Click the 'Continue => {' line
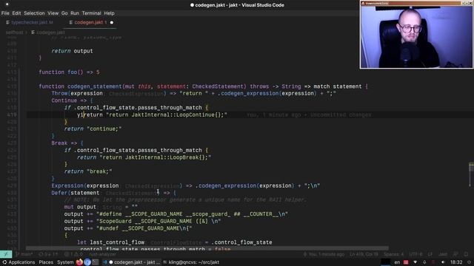 (x=72, y=100)
